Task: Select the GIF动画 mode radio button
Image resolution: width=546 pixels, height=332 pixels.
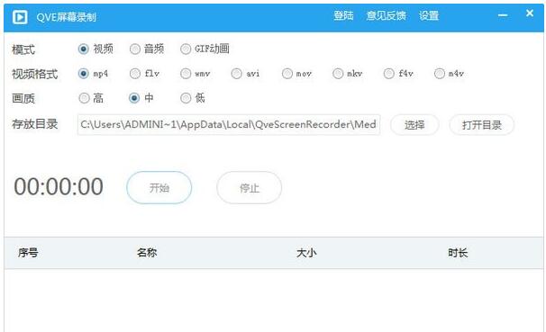Action: coord(186,49)
